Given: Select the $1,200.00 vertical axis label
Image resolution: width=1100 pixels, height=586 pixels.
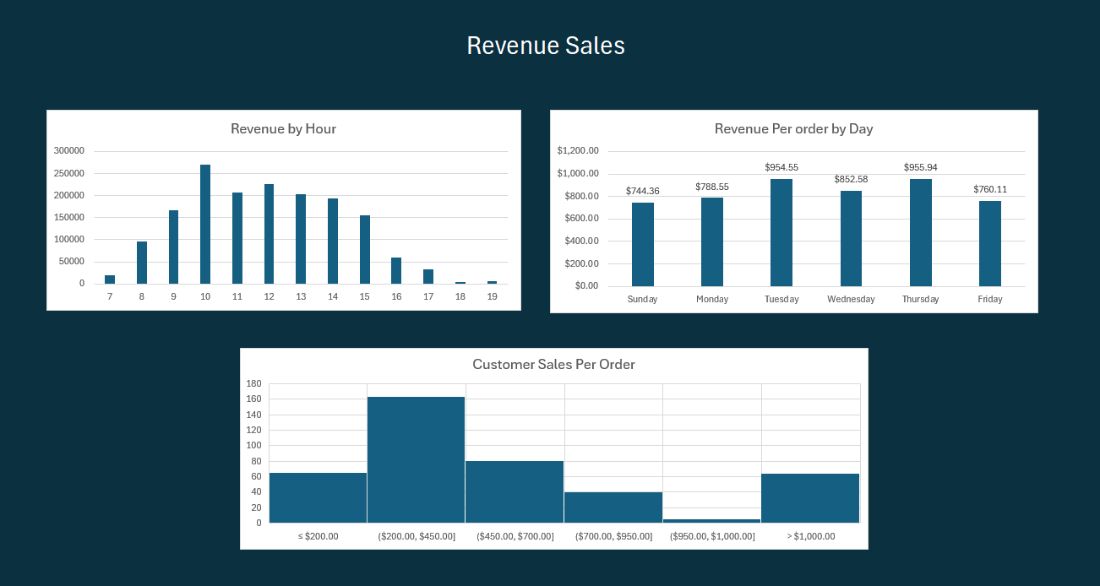Looking at the screenshot, I should coord(578,151).
